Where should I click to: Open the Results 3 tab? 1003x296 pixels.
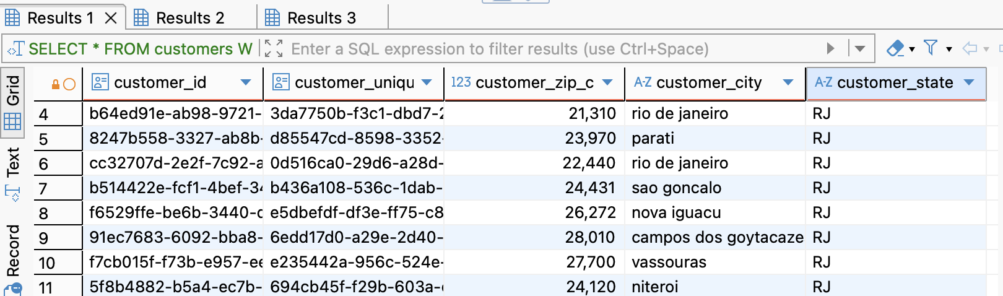pyautogui.click(x=321, y=18)
